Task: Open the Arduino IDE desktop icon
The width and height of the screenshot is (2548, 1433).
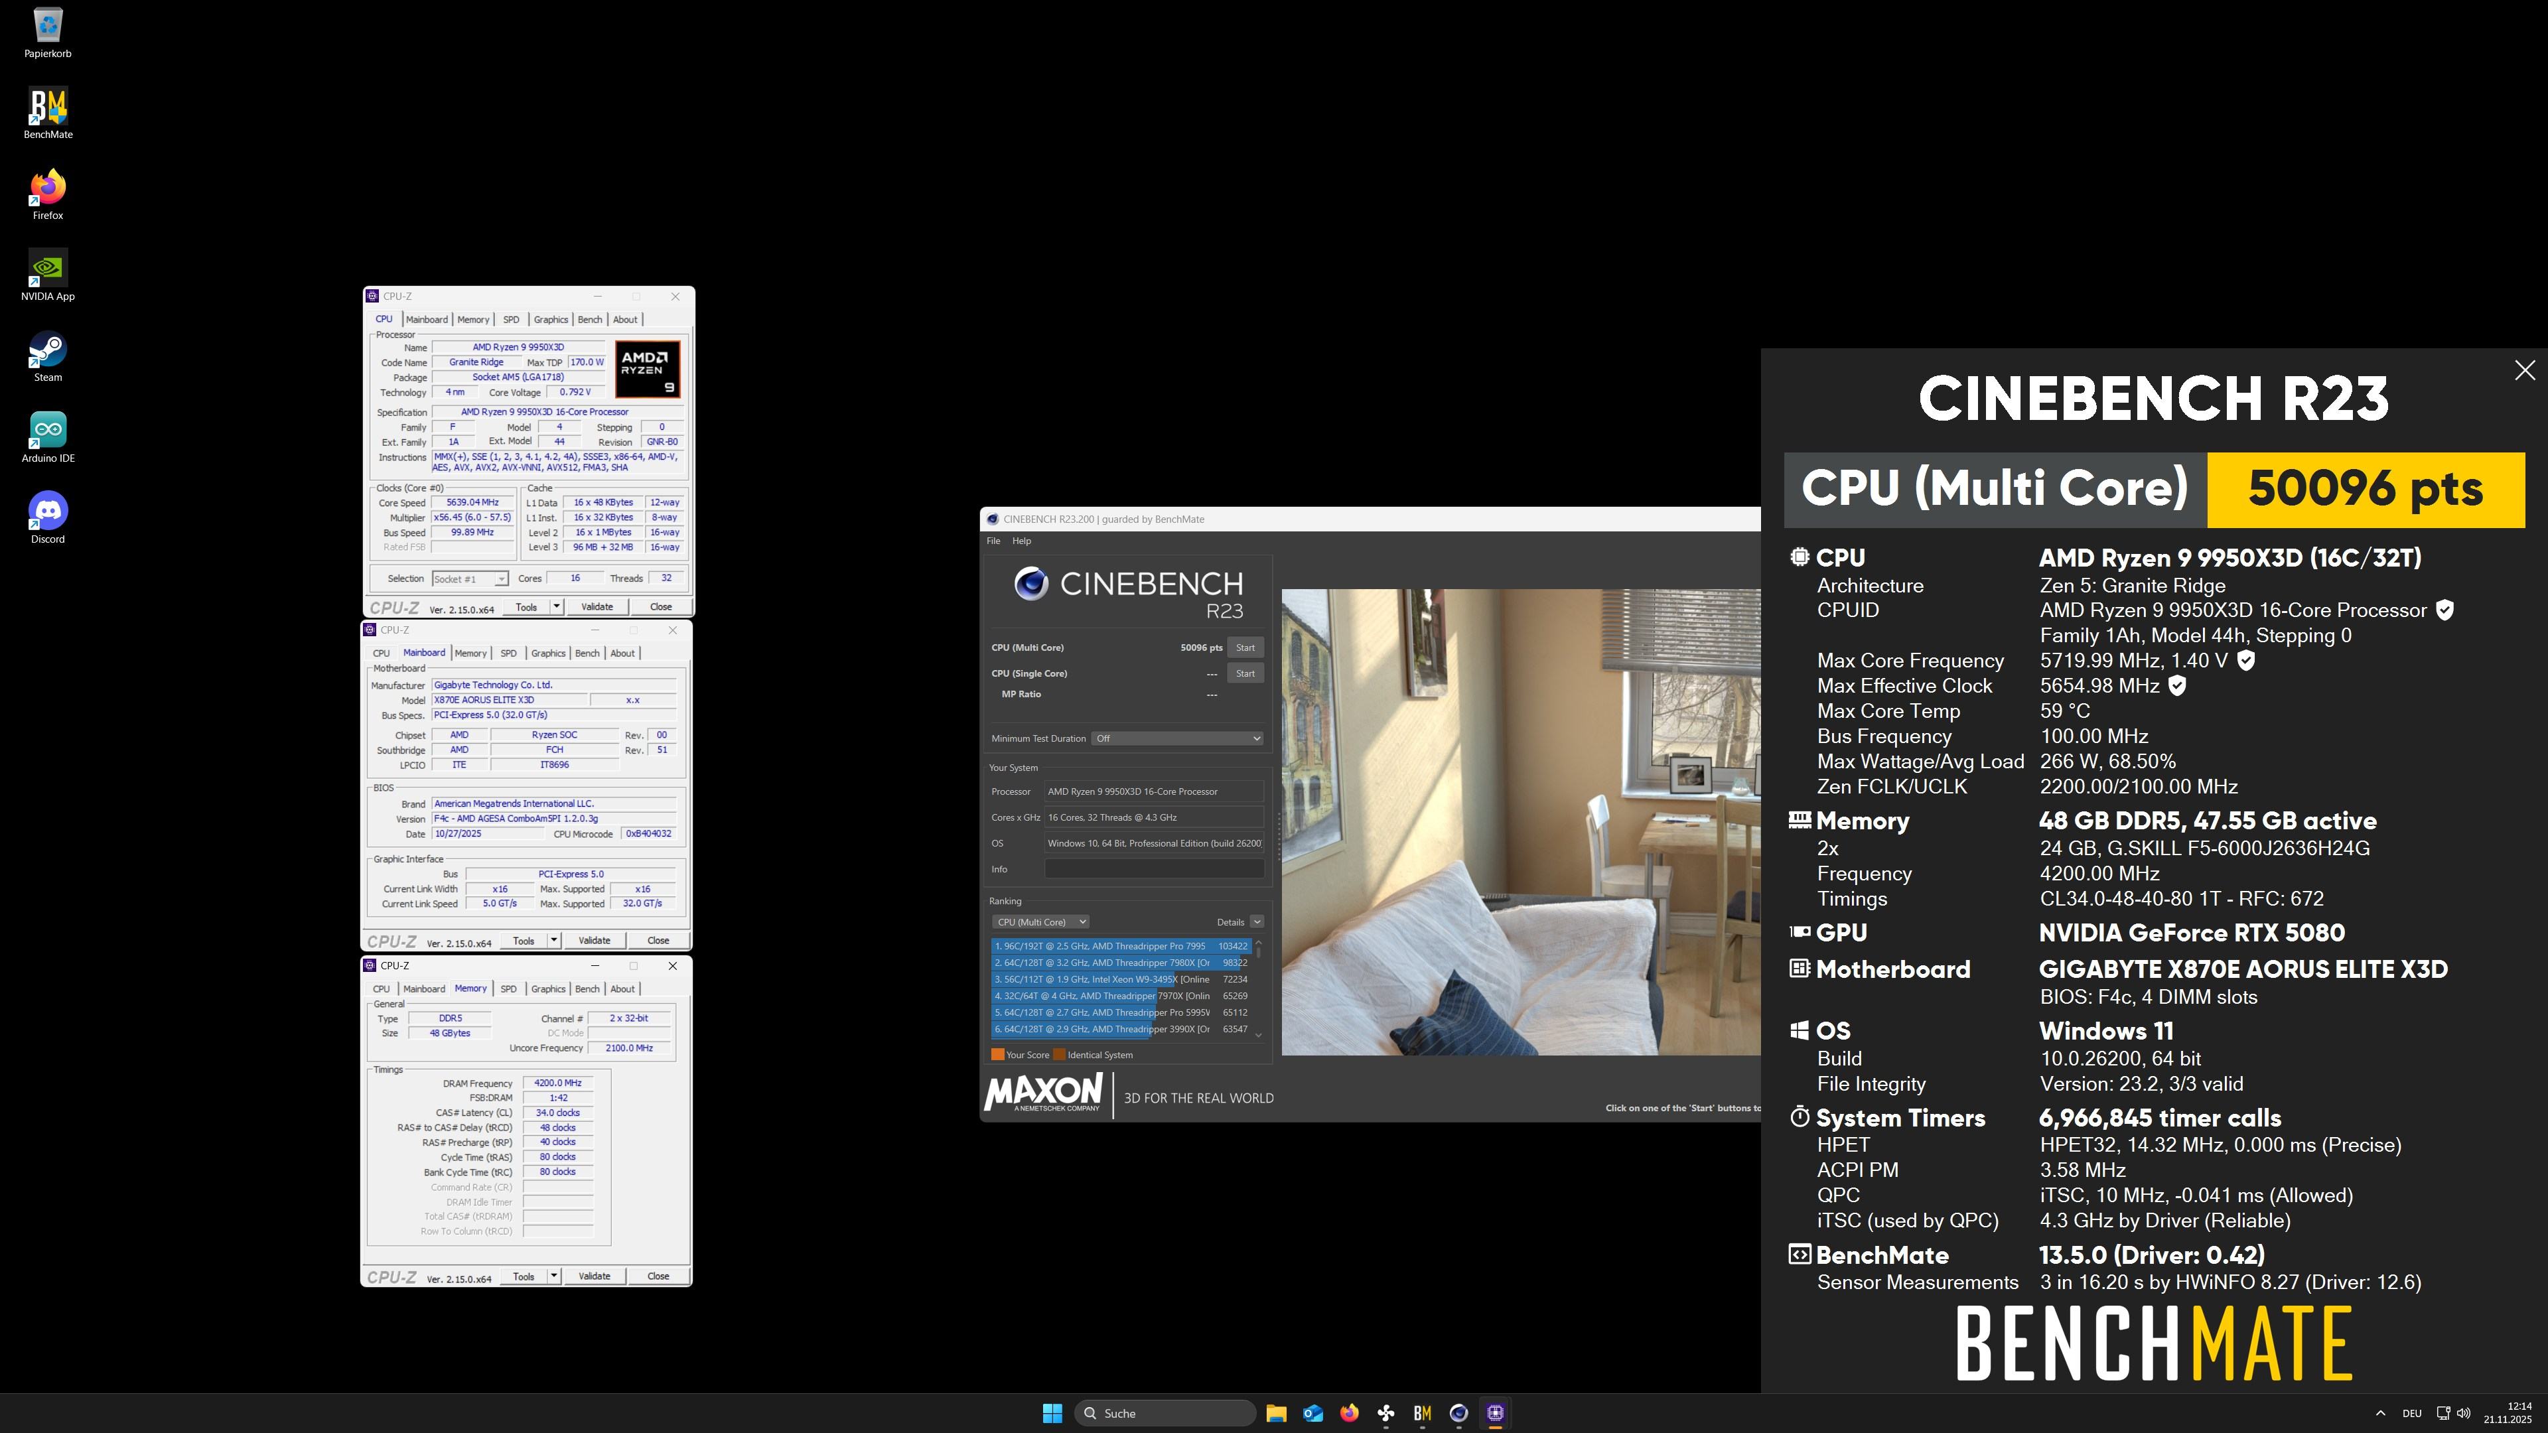Action: coord(48,432)
